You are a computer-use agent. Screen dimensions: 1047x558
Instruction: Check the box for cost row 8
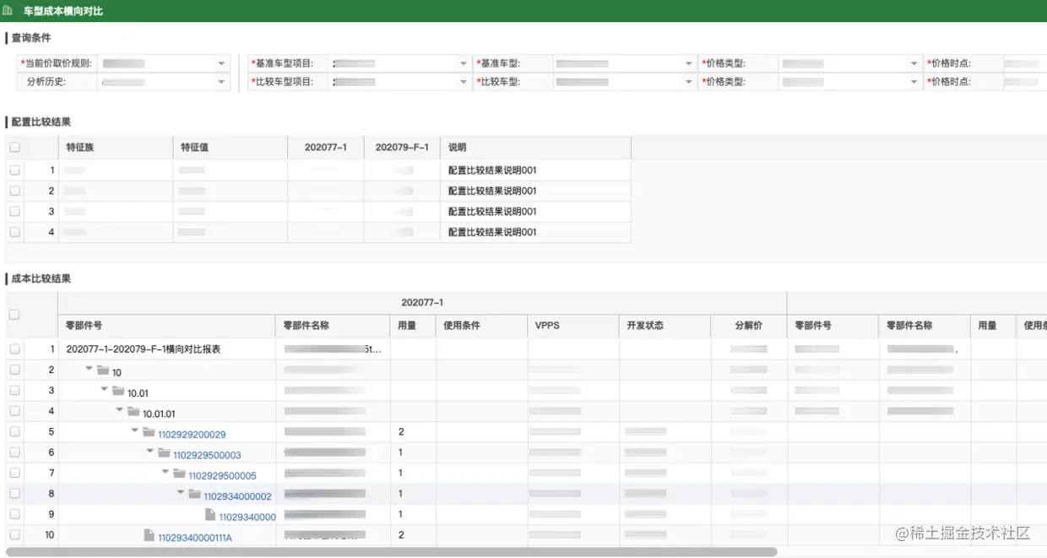14,494
